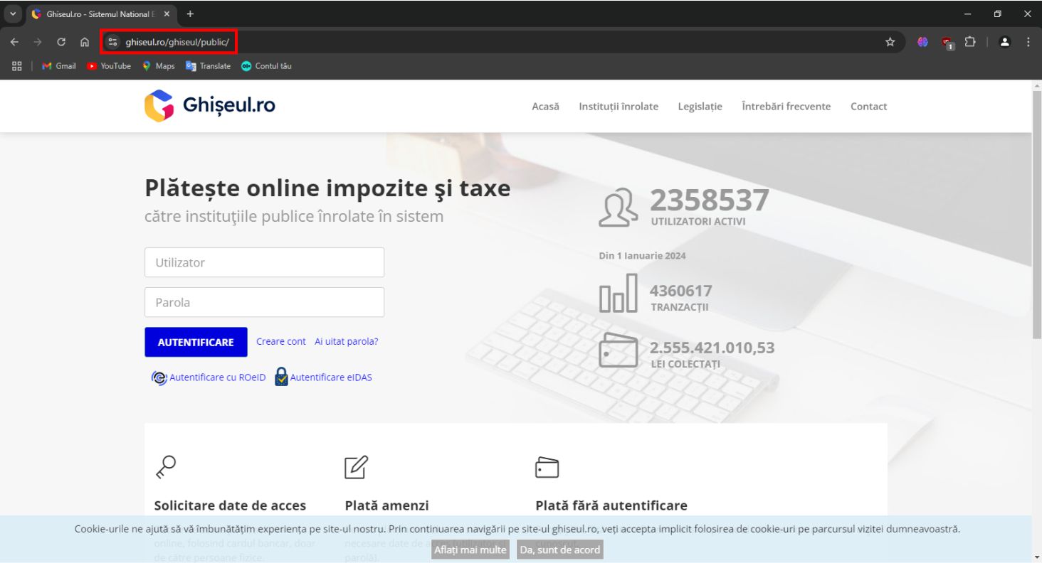Reload the page using the refresh icon
Image resolution: width=1042 pixels, height=563 pixels.
(61, 42)
